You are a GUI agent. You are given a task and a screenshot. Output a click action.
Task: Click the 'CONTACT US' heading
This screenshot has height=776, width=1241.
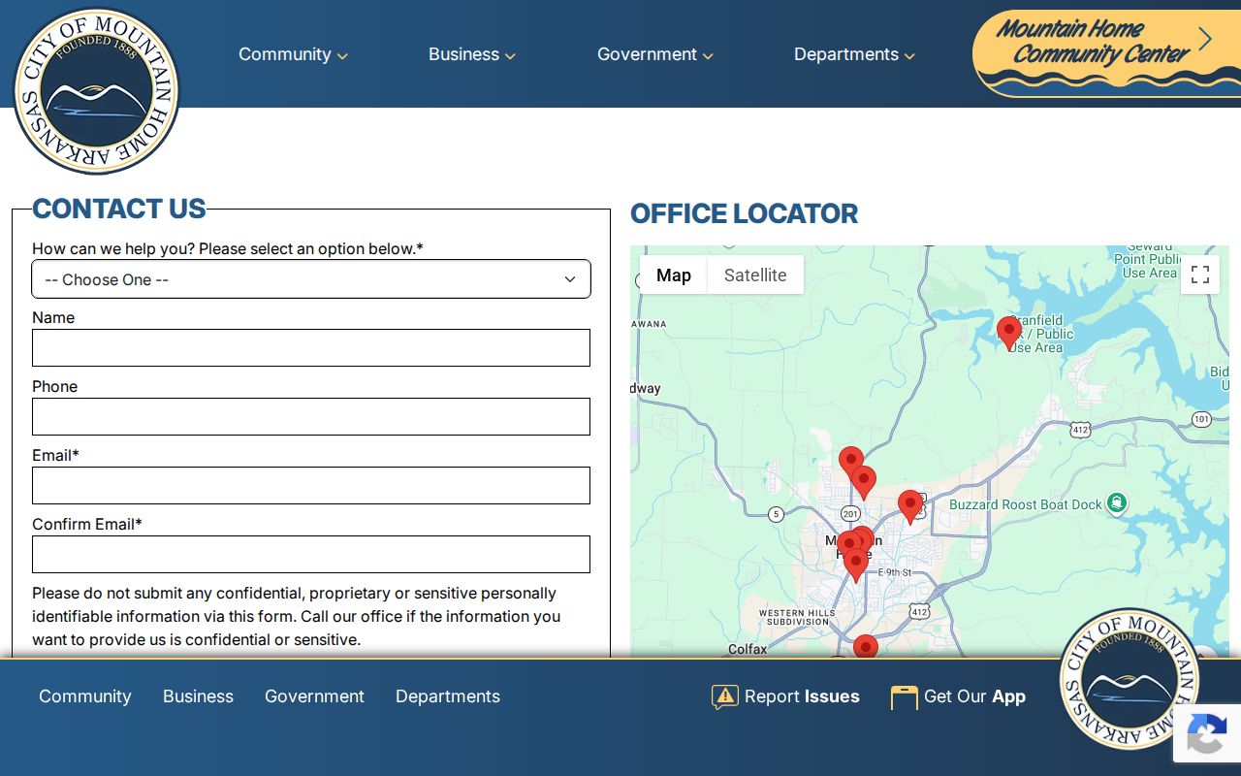(119, 209)
